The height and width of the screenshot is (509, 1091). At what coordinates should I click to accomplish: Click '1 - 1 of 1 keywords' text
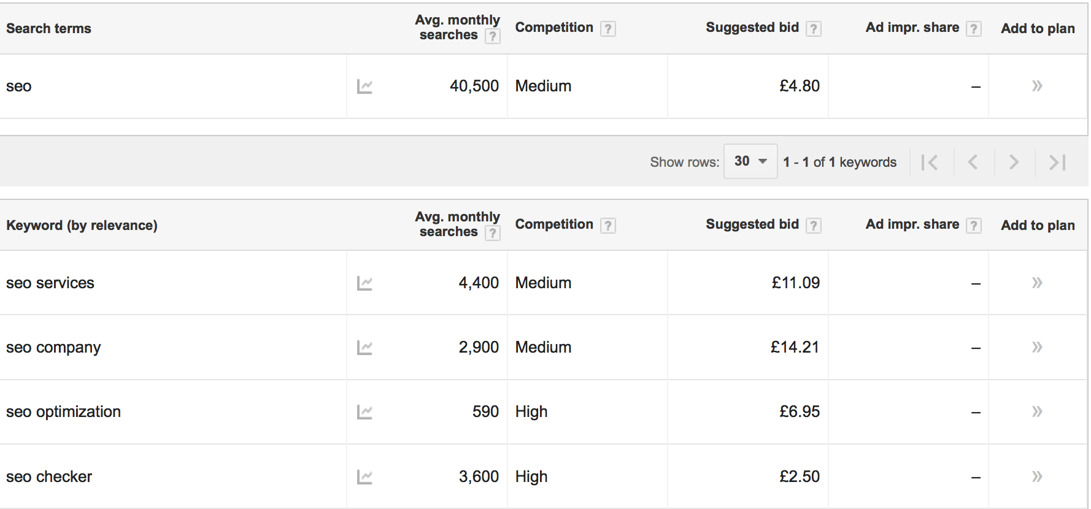point(839,163)
